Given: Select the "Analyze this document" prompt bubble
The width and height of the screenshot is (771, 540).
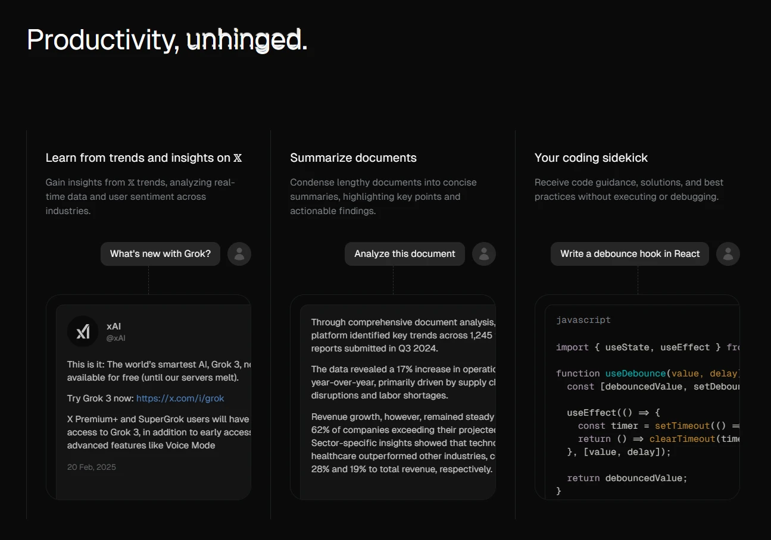Looking at the screenshot, I should (x=405, y=254).
